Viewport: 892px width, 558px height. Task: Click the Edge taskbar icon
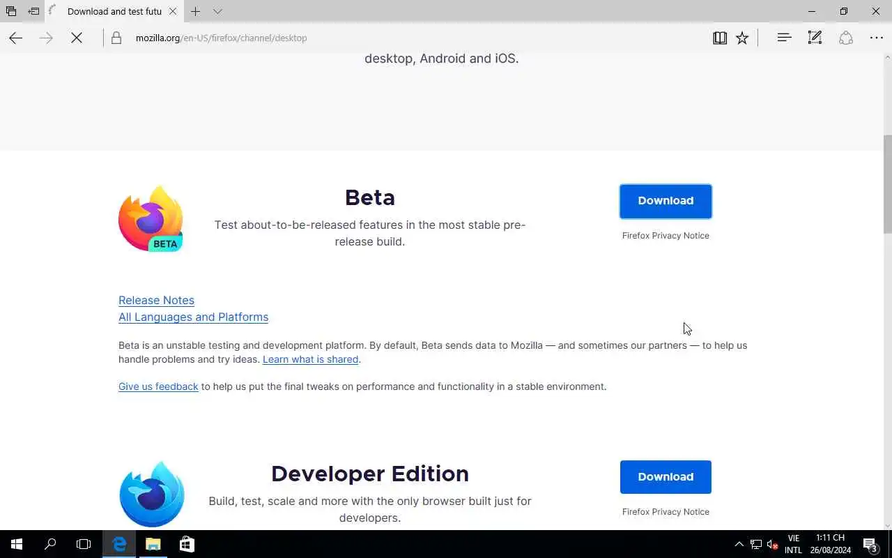(120, 544)
